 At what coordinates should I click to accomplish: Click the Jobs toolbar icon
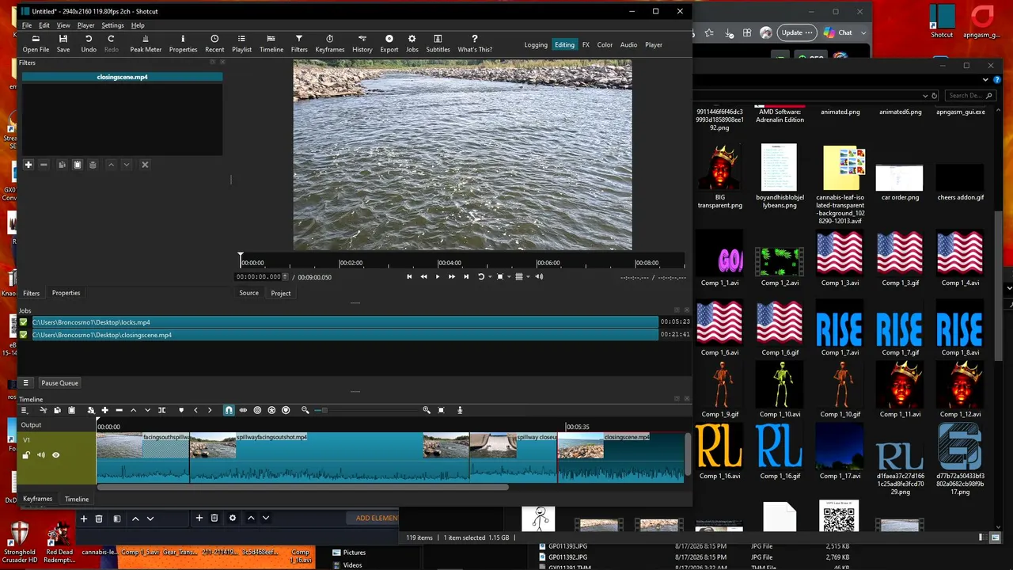pos(412,44)
